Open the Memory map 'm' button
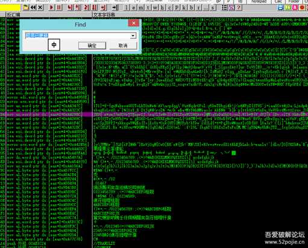Image resolution: width=308 pixels, height=248 pixels. (x=141, y=8)
